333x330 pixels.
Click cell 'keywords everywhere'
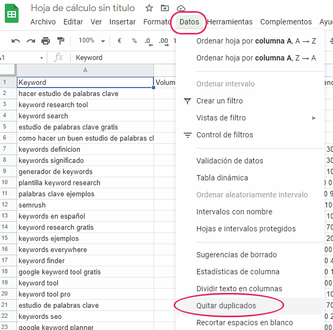coord(85,249)
